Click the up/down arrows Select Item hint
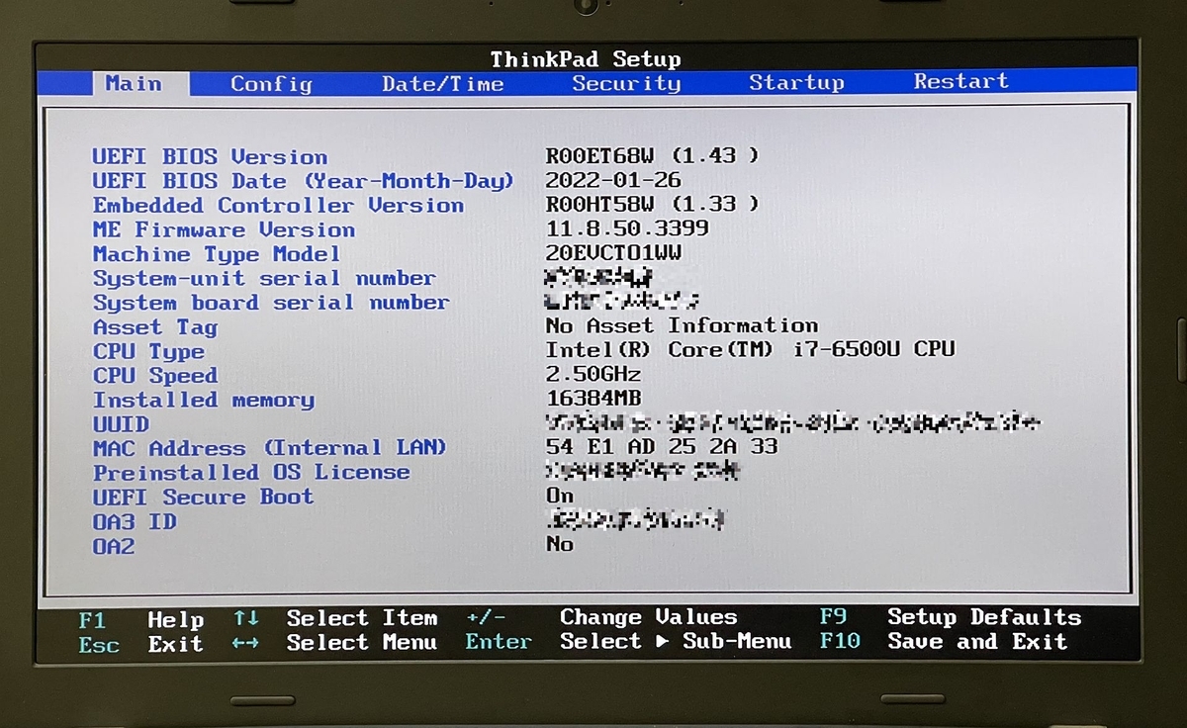The image size is (1187, 728). click(335, 619)
